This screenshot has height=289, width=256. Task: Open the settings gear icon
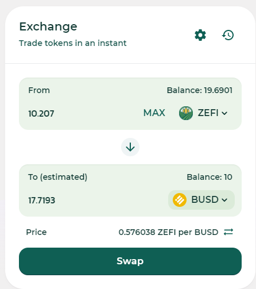200,35
